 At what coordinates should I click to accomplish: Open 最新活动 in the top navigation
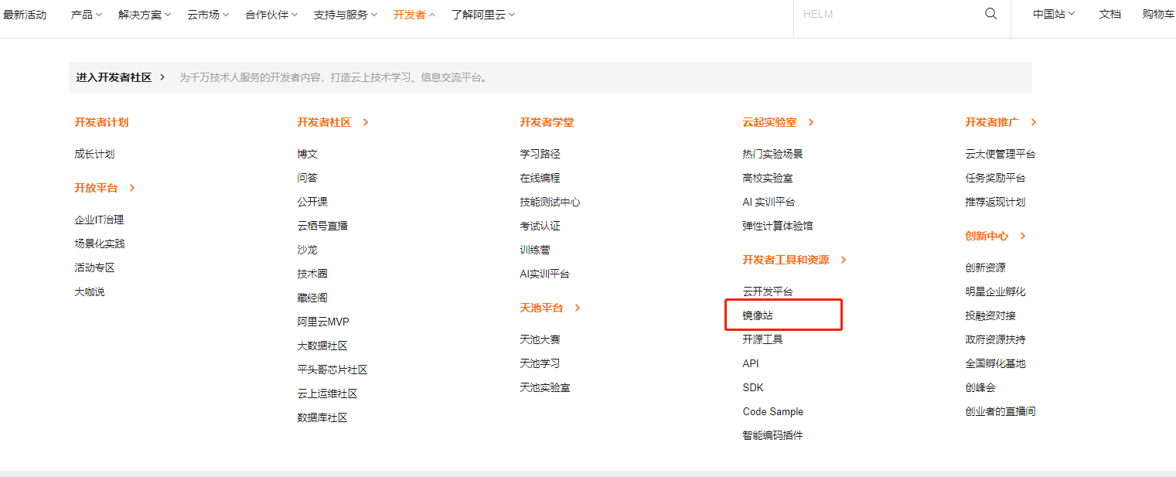25,15
